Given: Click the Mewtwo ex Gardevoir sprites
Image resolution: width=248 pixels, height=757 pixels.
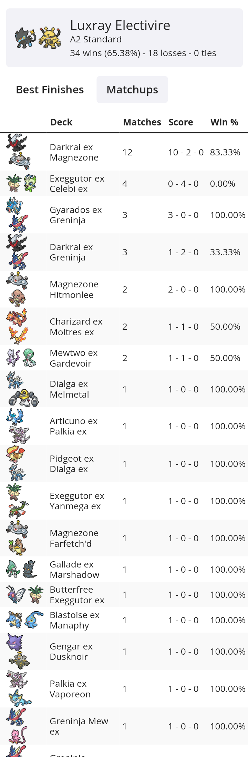Looking at the screenshot, I should point(21,358).
